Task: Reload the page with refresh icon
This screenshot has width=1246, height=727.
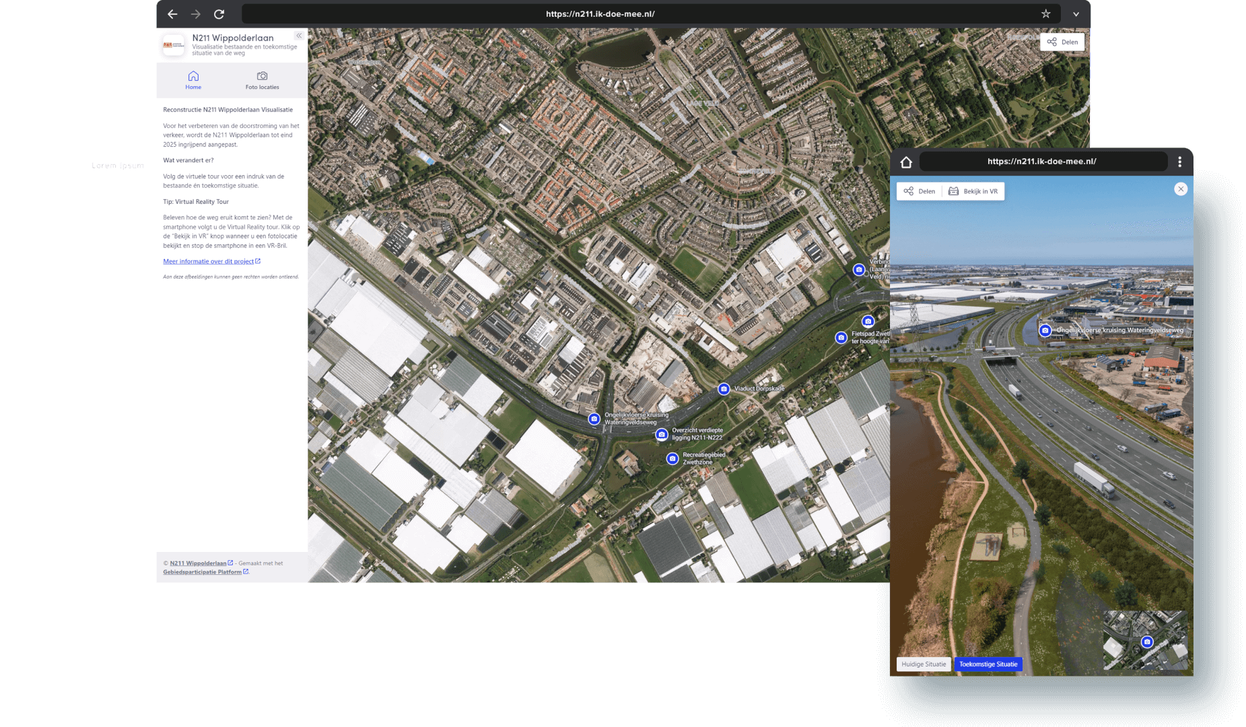Action: (219, 14)
